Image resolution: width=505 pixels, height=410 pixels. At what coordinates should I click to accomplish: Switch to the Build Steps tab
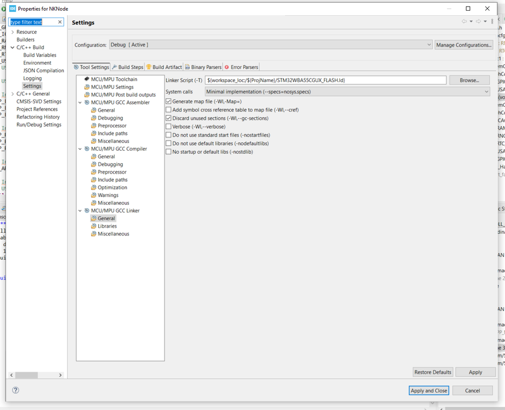pyautogui.click(x=128, y=67)
